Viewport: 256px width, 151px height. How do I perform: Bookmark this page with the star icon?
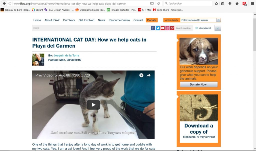216,3
